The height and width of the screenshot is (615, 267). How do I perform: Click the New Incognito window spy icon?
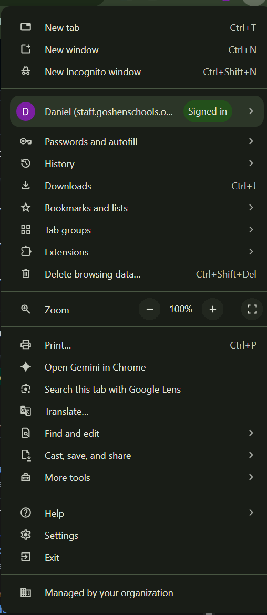tap(26, 72)
